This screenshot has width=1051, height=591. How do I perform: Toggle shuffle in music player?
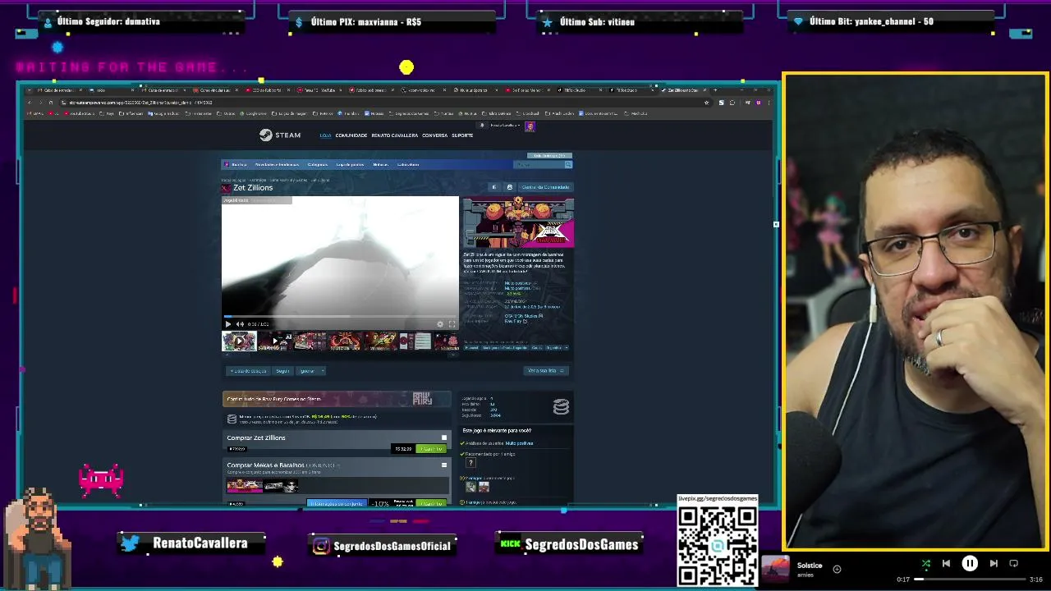coord(925,563)
